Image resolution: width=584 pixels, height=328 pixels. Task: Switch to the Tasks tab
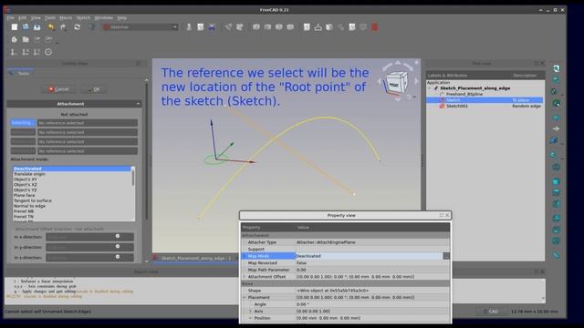20,74
